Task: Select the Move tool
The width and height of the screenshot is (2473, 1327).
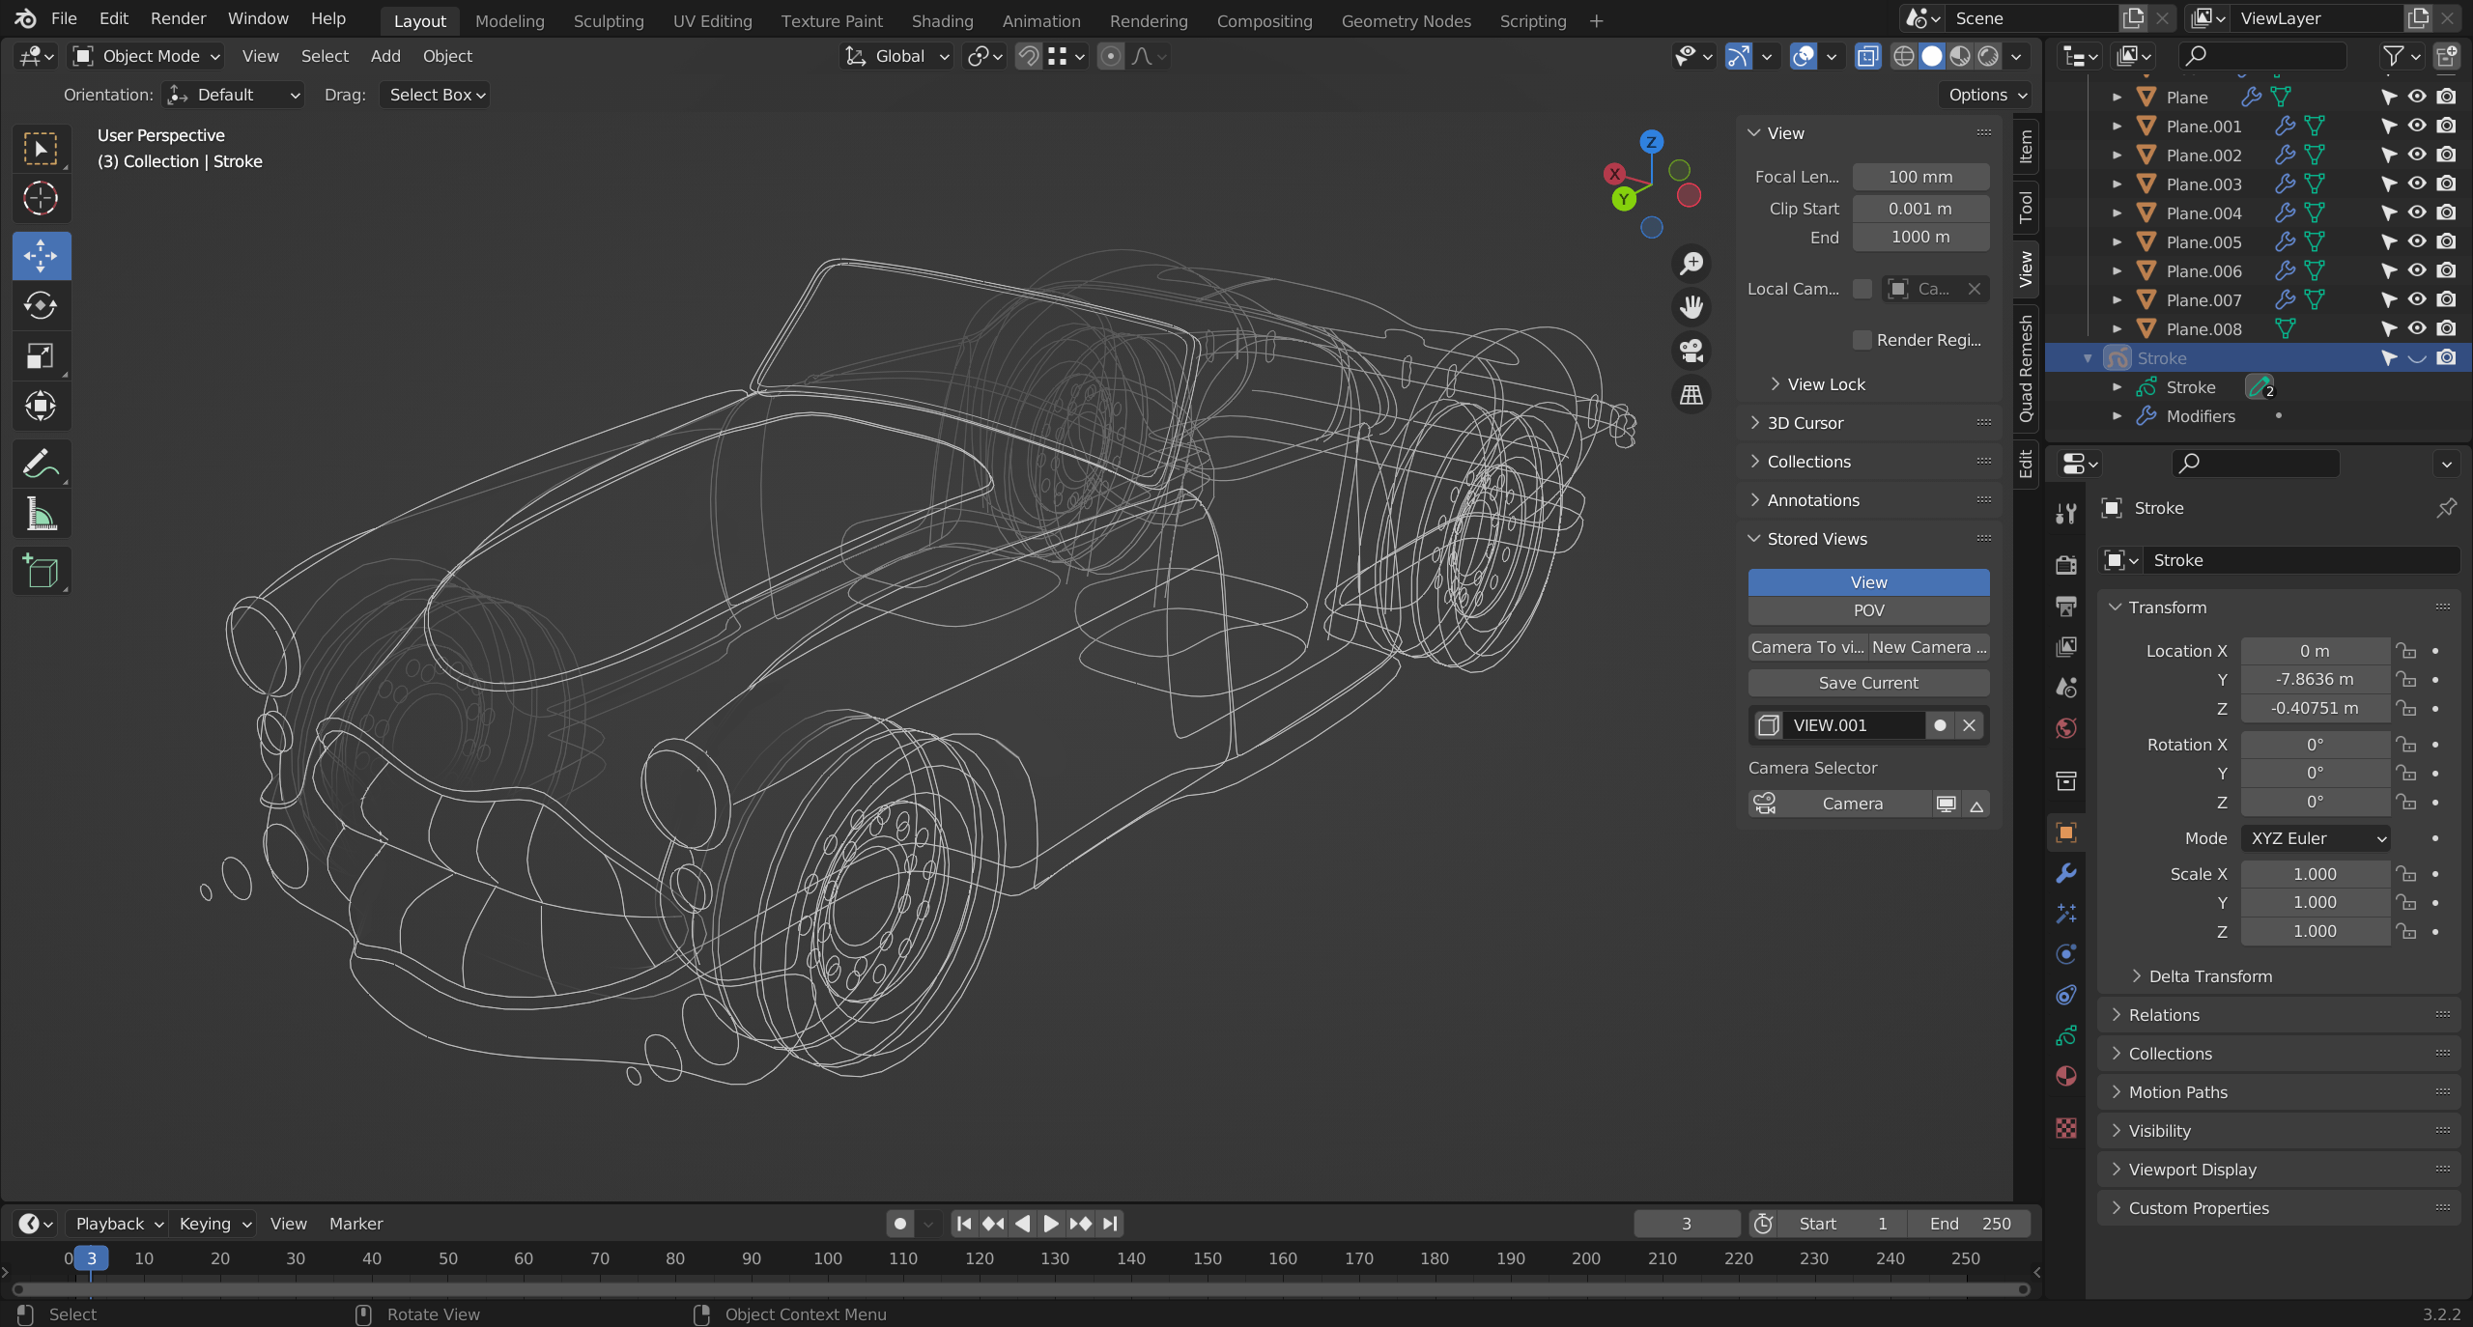Action: (41, 256)
